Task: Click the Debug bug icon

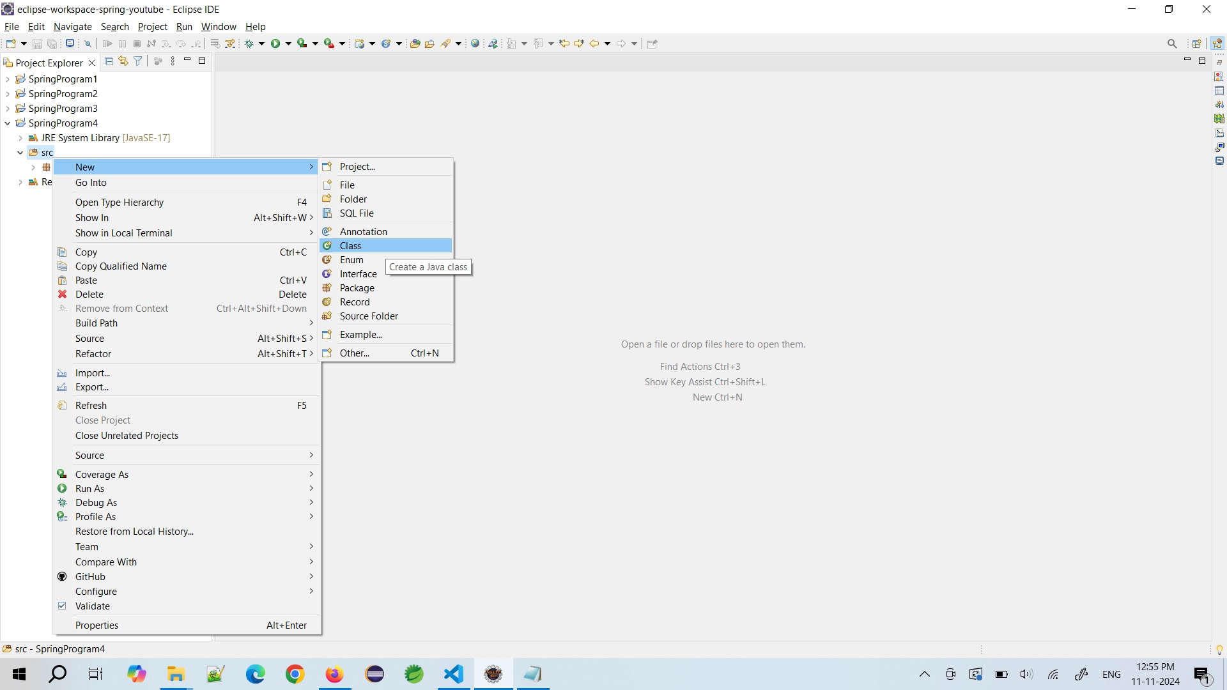Action: (250, 43)
